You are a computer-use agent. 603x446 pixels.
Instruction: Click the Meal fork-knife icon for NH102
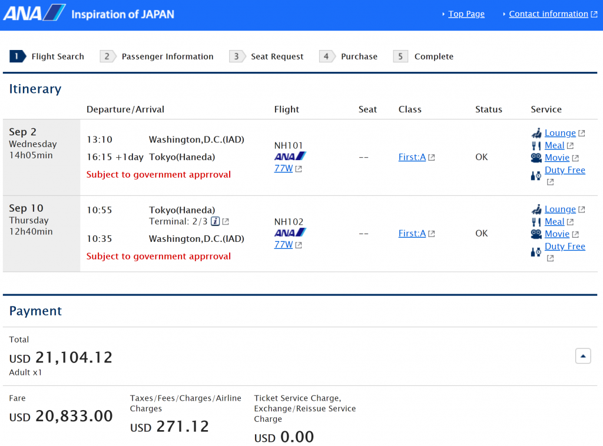click(536, 222)
